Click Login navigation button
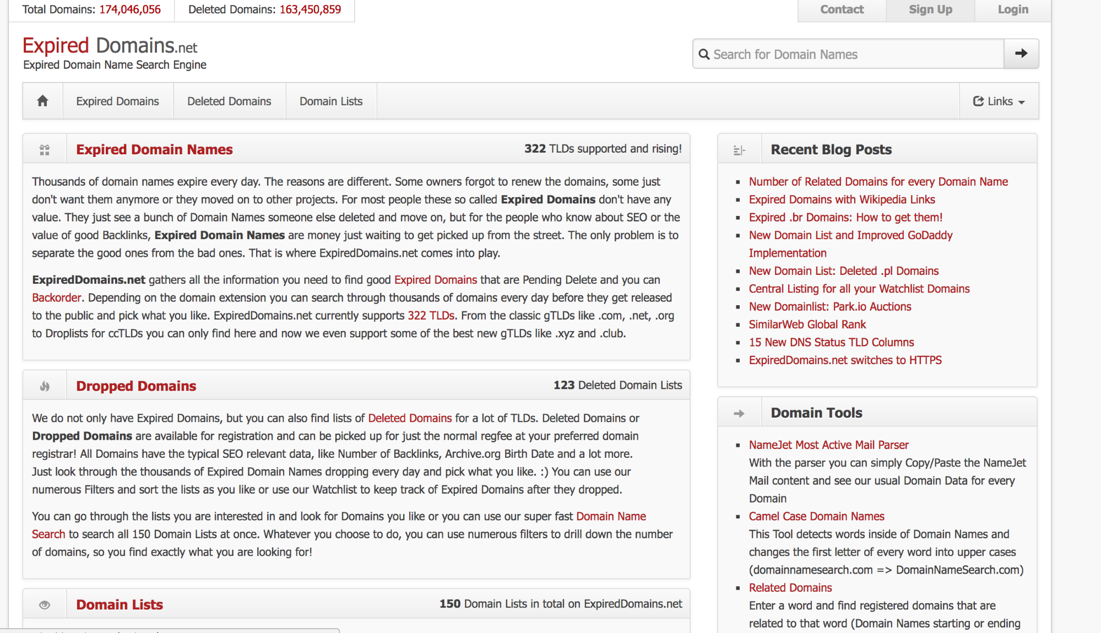This screenshot has width=1101, height=633. pyautogui.click(x=1012, y=10)
